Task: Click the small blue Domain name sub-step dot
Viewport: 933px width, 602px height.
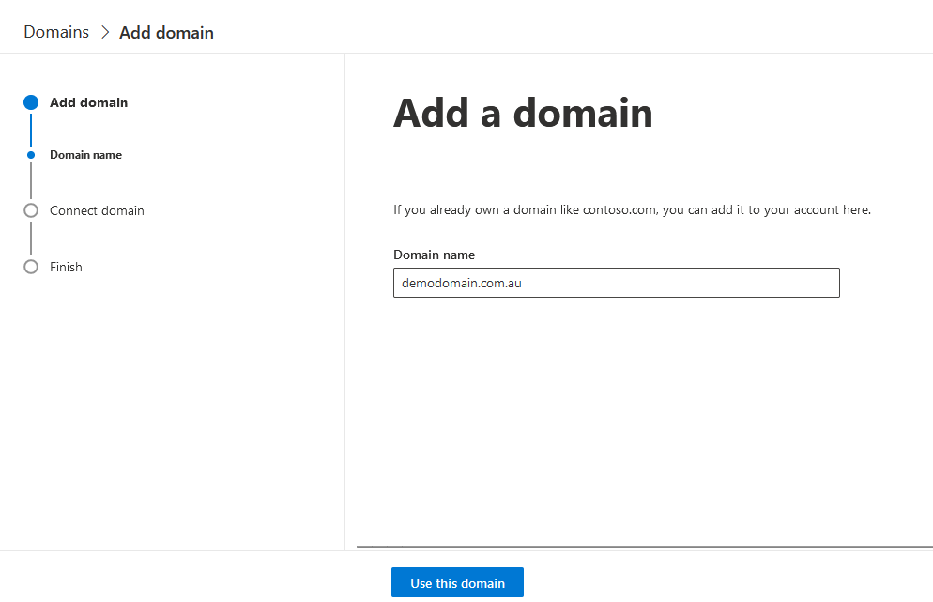Action: [x=31, y=155]
